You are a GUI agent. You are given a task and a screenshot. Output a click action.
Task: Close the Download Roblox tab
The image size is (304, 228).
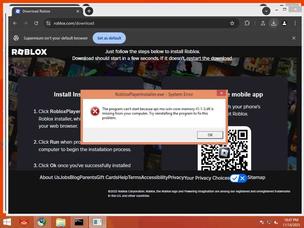pos(78,11)
